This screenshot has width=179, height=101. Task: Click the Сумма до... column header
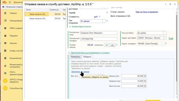pyautogui.click(x=55, y=10)
